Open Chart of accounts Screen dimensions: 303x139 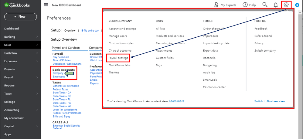[120, 51]
